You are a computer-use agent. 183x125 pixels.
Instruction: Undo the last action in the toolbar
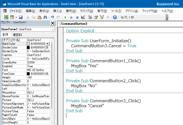pos(52,17)
